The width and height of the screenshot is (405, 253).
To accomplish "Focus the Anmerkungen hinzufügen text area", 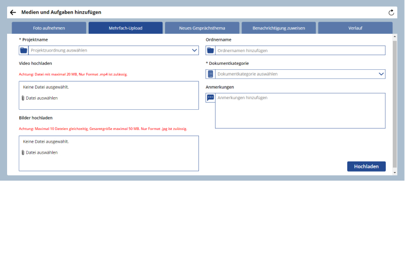I will pyautogui.click(x=300, y=111).
